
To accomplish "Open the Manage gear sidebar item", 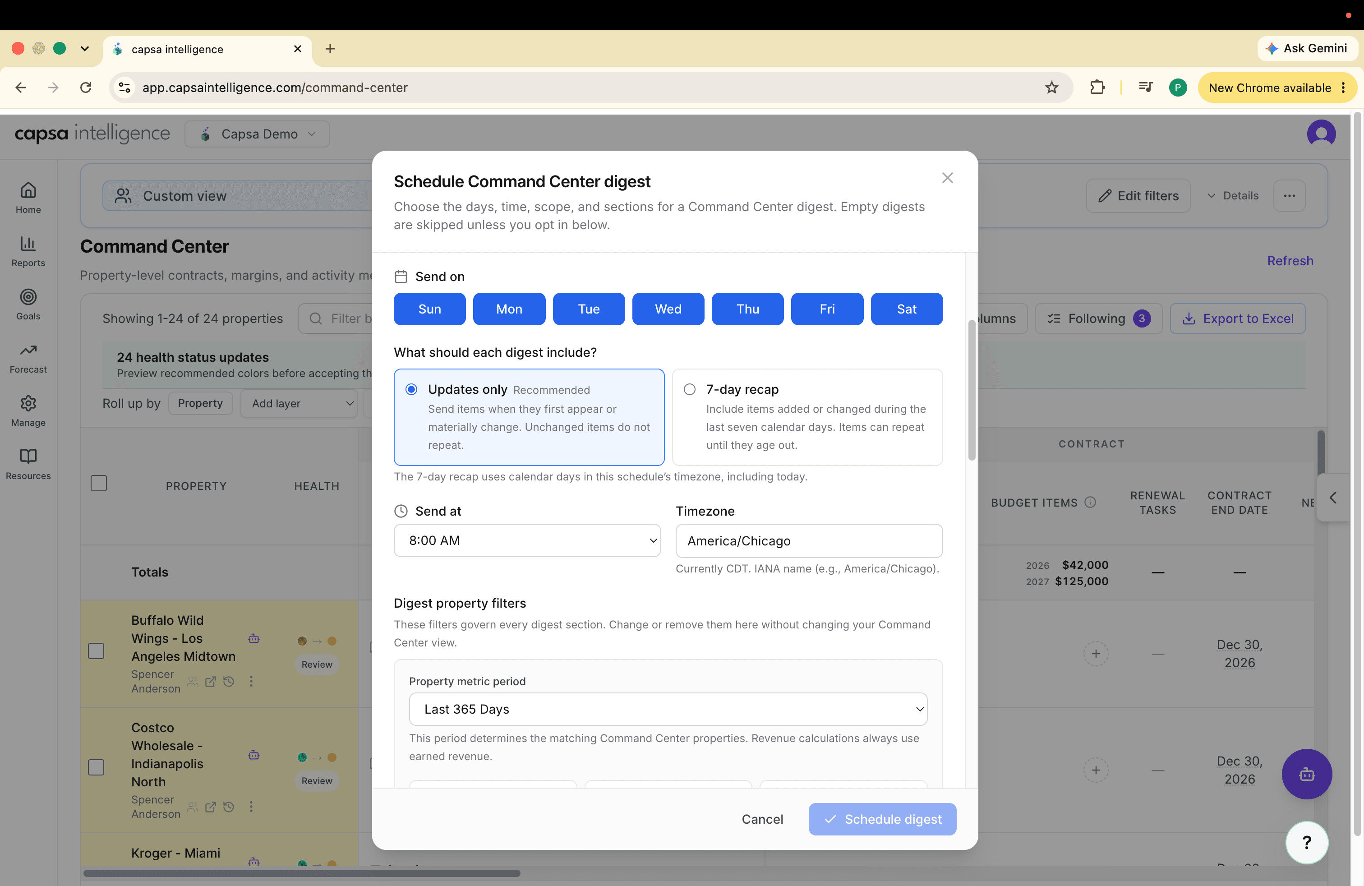I will pos(28,411).
